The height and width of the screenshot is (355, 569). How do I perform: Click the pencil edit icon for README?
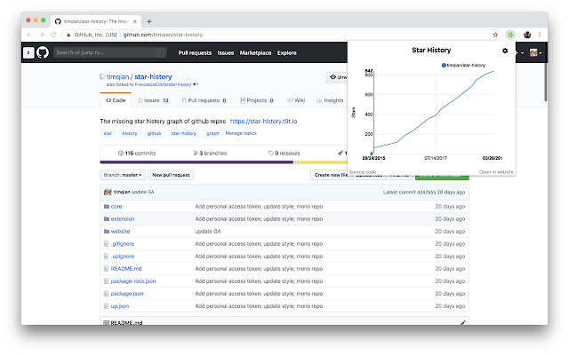(462, 322)
